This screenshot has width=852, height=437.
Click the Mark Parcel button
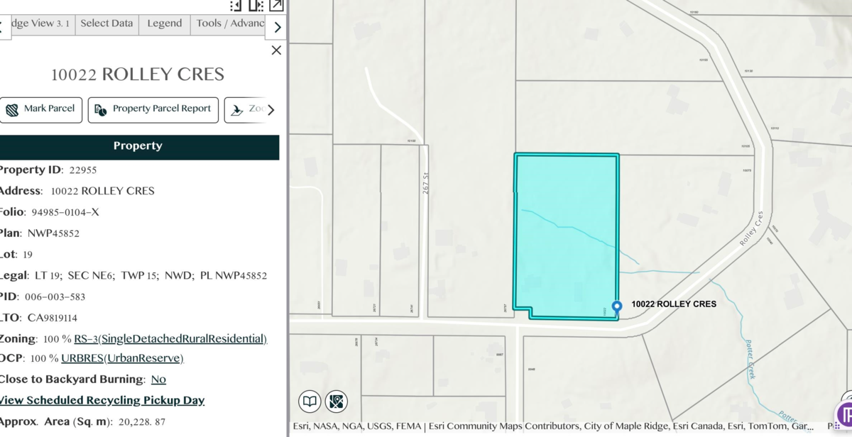tap(40, 109)
